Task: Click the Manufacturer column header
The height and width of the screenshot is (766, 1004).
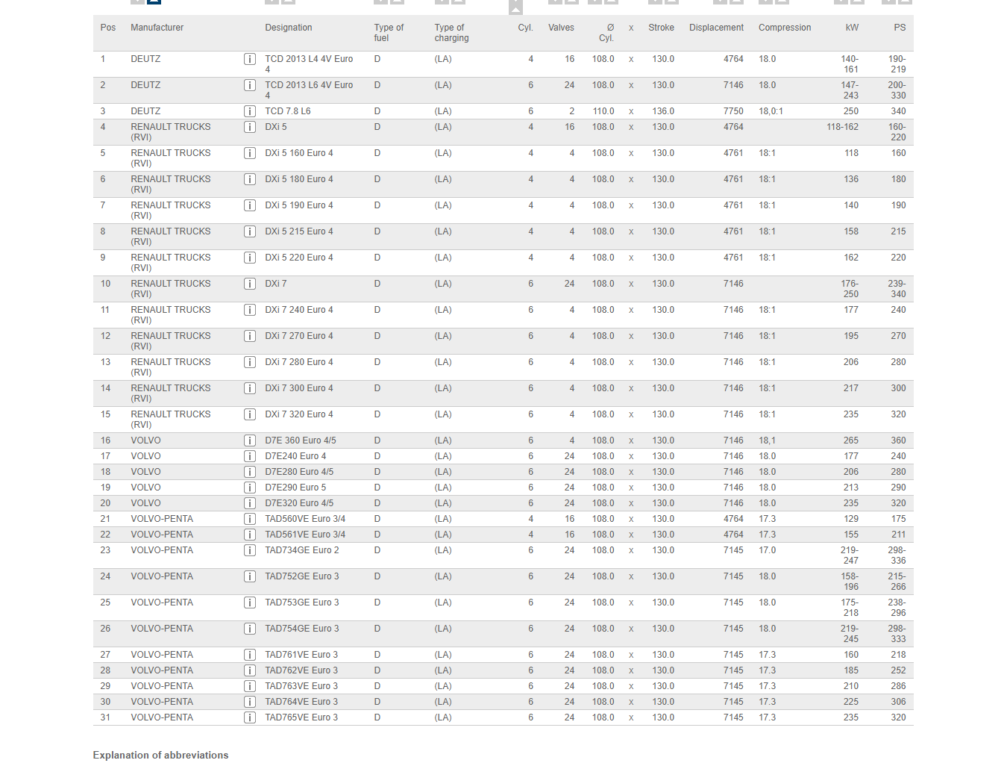Action: pos(157,28)
